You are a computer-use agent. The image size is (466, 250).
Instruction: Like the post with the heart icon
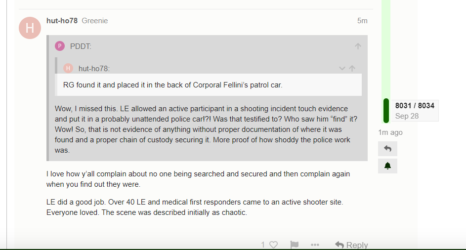[x=273, y=245]
